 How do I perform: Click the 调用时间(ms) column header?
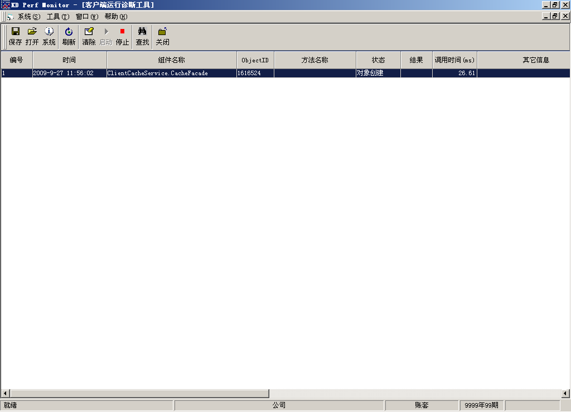pyautogui.click(x=454, y=60)
